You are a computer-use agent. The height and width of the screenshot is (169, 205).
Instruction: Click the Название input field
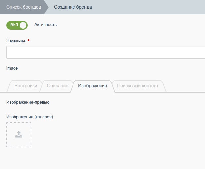click(106, 52)
